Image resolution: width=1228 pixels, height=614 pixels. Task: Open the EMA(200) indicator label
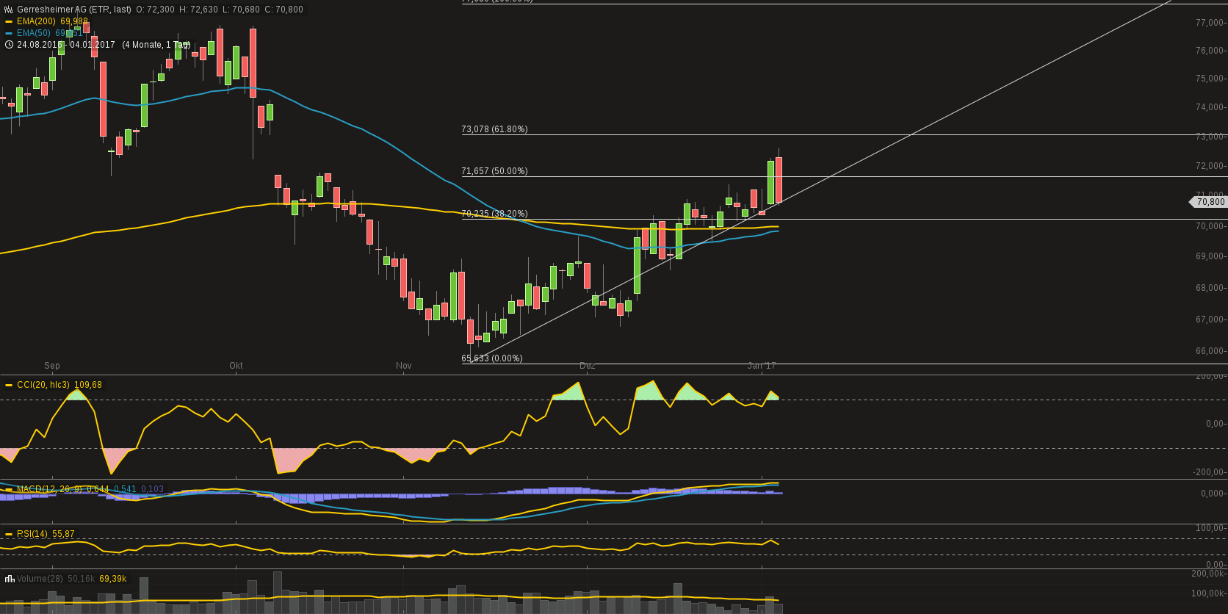(x=36, y=21)
